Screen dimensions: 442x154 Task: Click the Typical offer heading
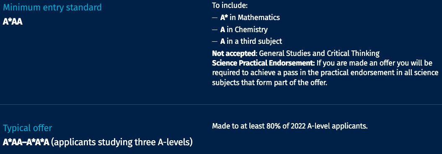pos(28,128)
